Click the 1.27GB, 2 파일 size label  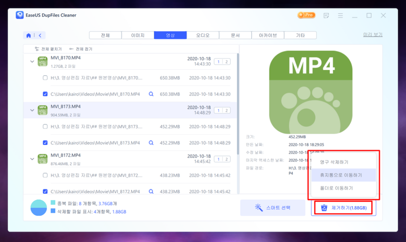point(63,66)
